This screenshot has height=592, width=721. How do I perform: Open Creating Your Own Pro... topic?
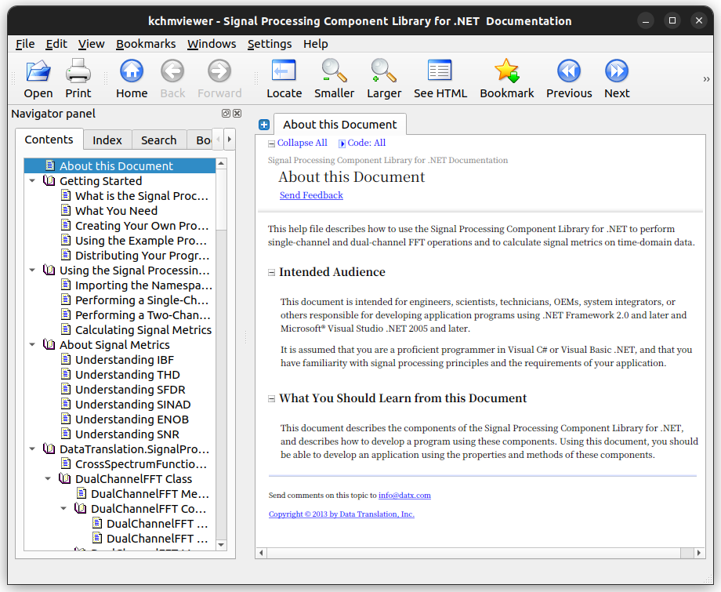pos(142,226)
